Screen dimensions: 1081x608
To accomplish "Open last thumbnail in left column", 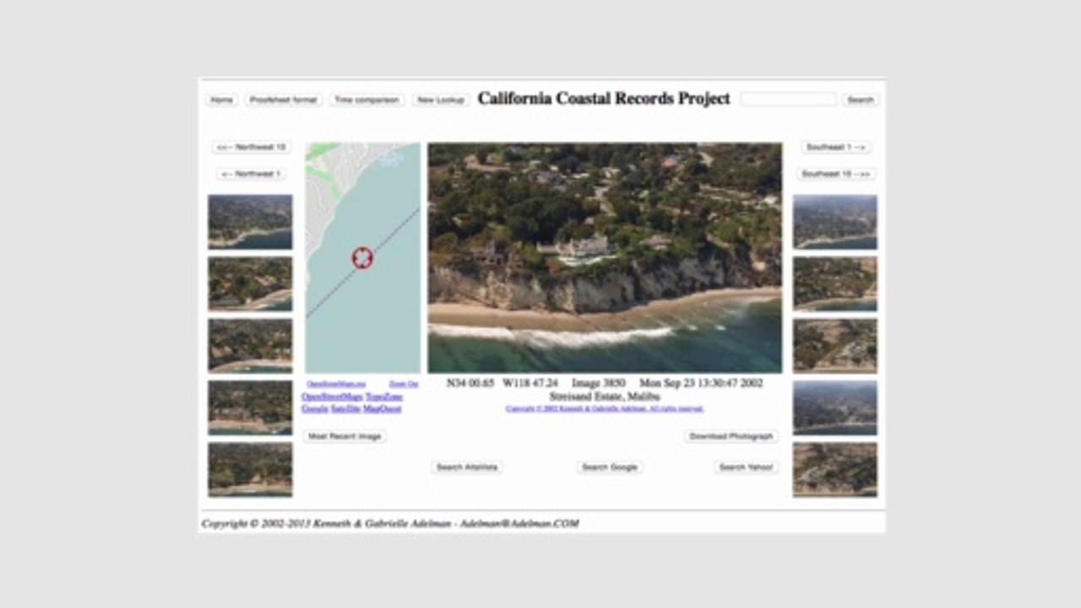I will point(250,470).
